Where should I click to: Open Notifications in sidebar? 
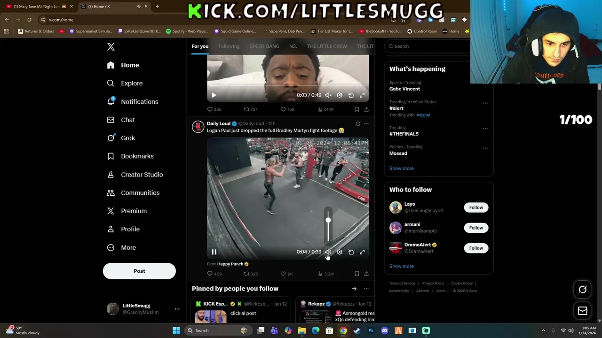tap(133, 101)
